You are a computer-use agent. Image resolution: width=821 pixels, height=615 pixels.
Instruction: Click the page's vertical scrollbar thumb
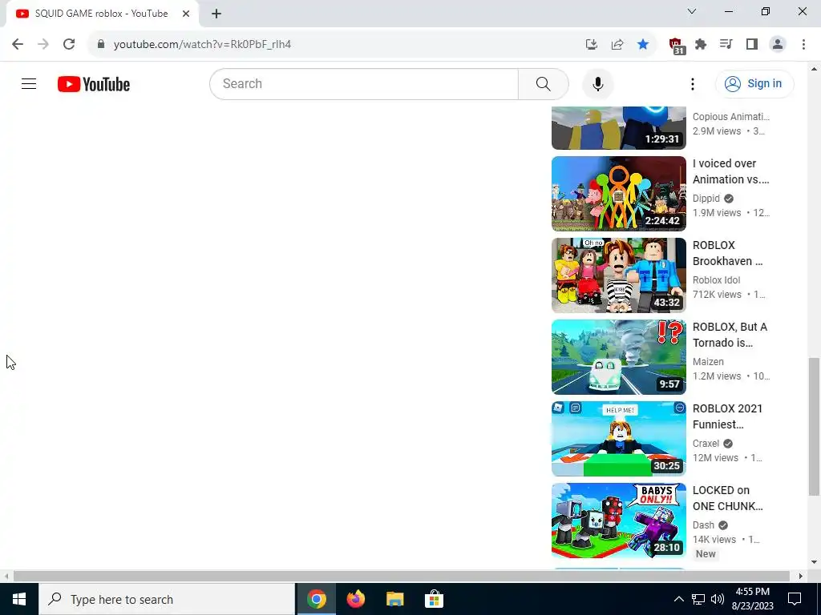(x=814, y=426)
